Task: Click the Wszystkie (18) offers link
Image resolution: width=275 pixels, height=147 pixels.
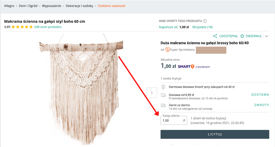Action: tap(202, 27)
